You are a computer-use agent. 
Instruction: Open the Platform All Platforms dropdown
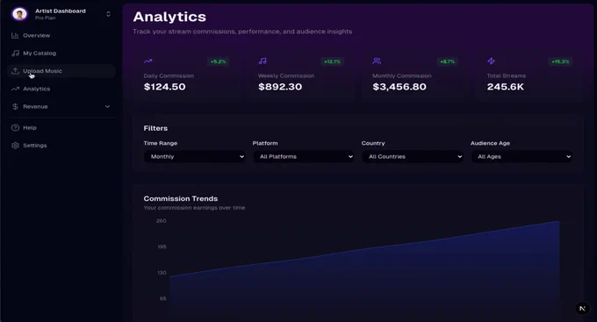coord(304,156)
